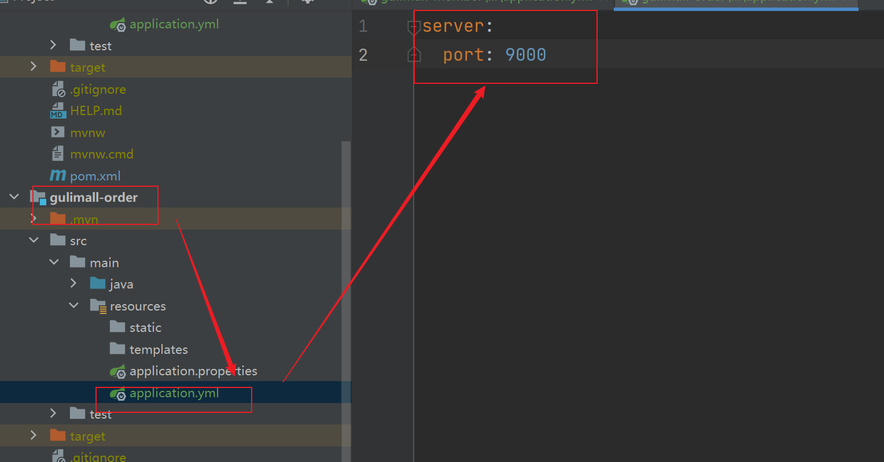884x462 pixels.
Task: Select the resources folder name
Action: point(138,306)
